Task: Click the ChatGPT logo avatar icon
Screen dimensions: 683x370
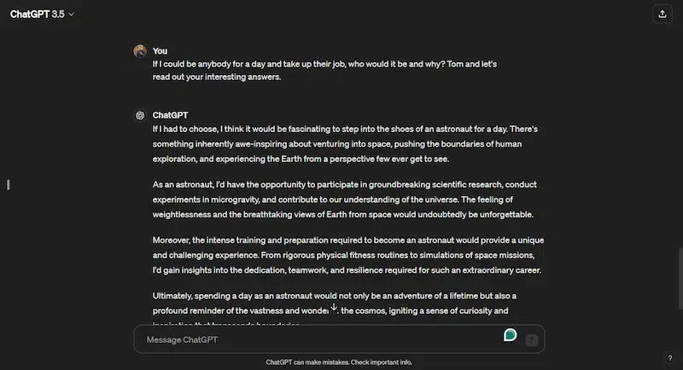Action: [140, 115]
